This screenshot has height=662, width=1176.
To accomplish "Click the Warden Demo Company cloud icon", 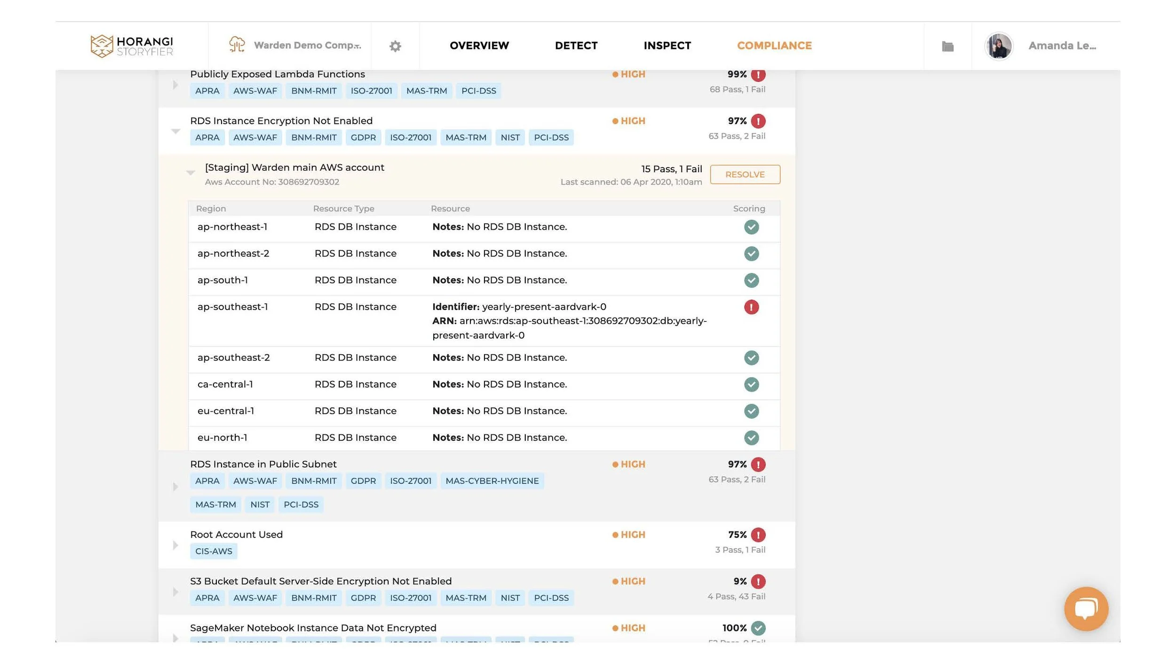I will (x=237, y=45).
